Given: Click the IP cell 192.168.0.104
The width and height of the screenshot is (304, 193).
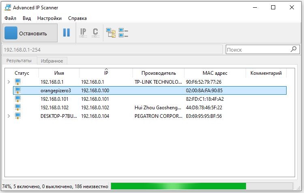Looking at the screenshot, I should coord(95,116).
